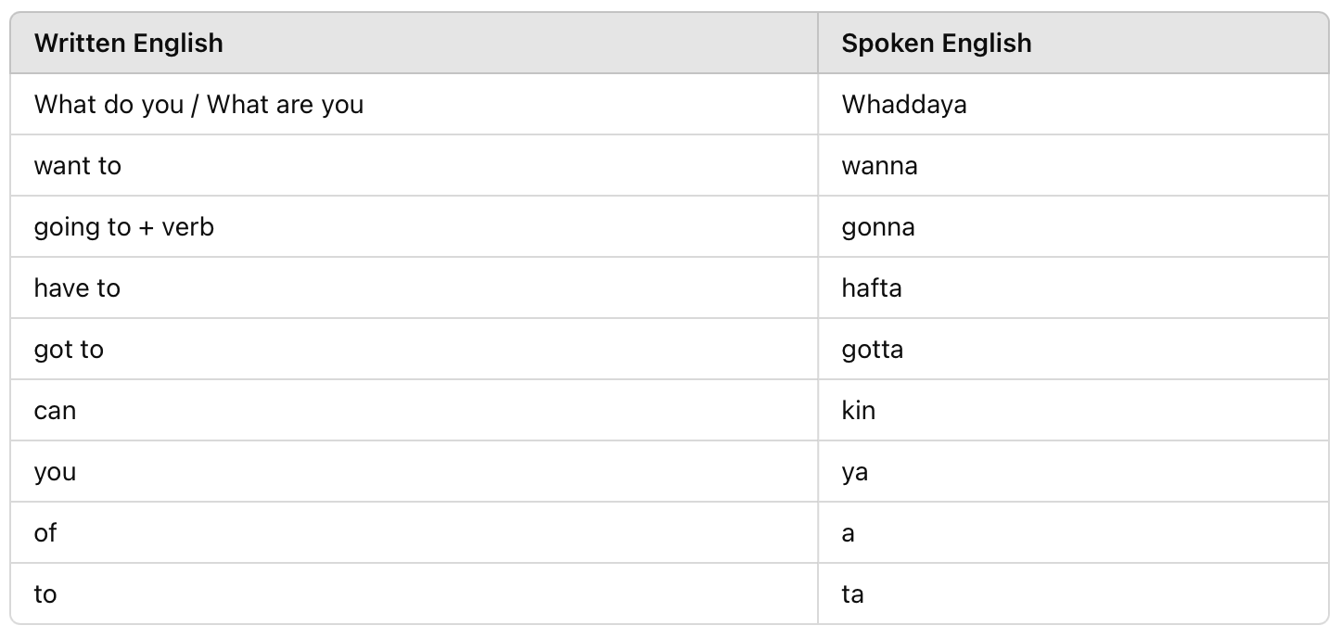Click the 'wanna' cell

(x=1073, y=165)
